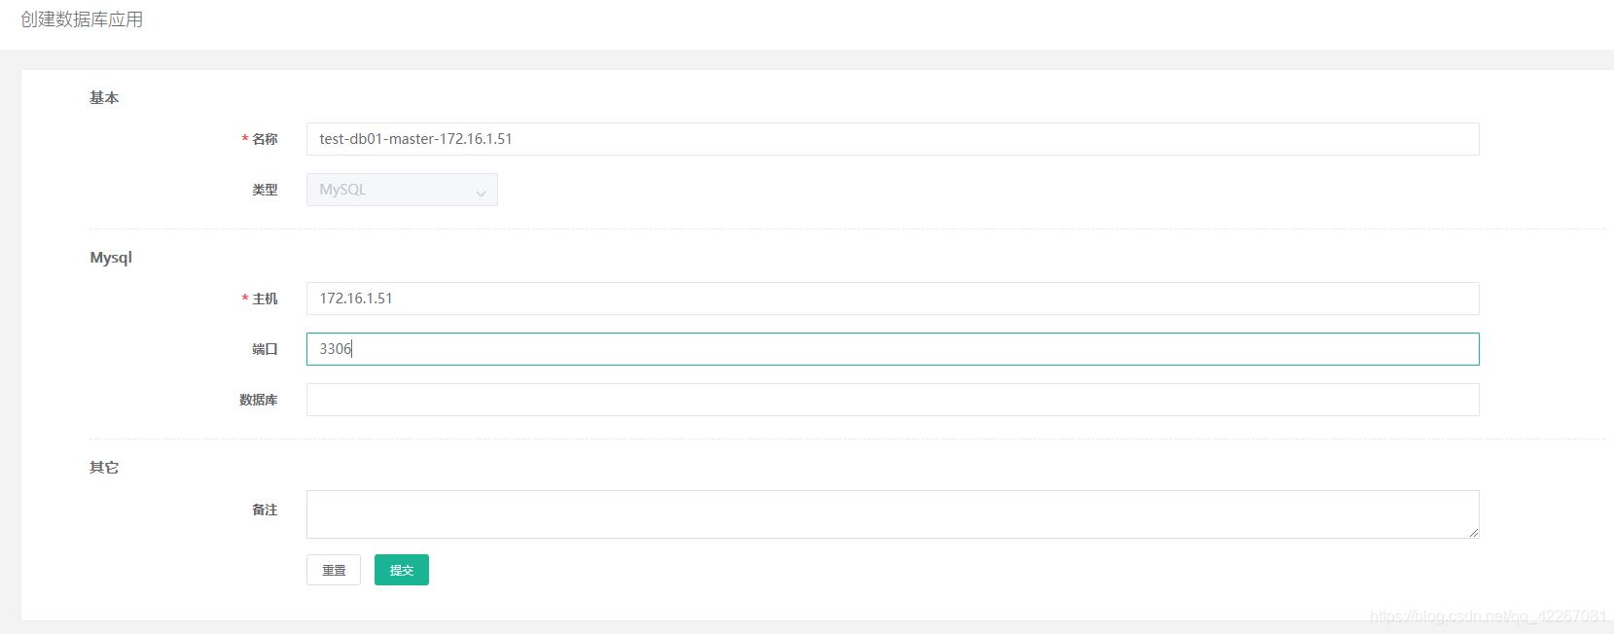
Task: Click the 其它 section heading
Action: tap(104, 468)
